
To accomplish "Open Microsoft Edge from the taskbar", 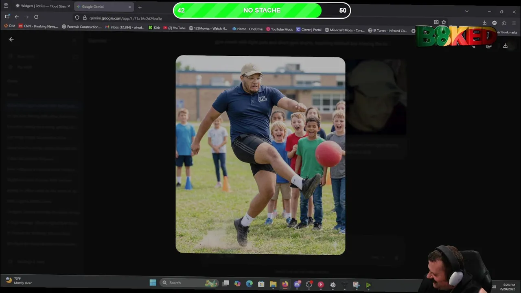I will pyautogui.click(x=249, y=284).
